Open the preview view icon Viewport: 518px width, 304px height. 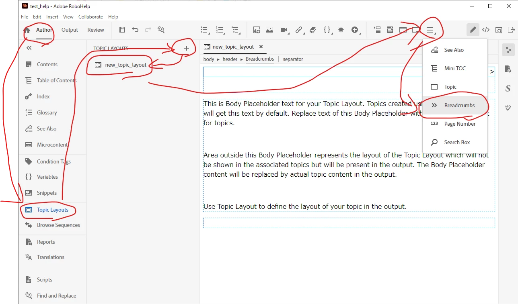[x=499, y=30]
